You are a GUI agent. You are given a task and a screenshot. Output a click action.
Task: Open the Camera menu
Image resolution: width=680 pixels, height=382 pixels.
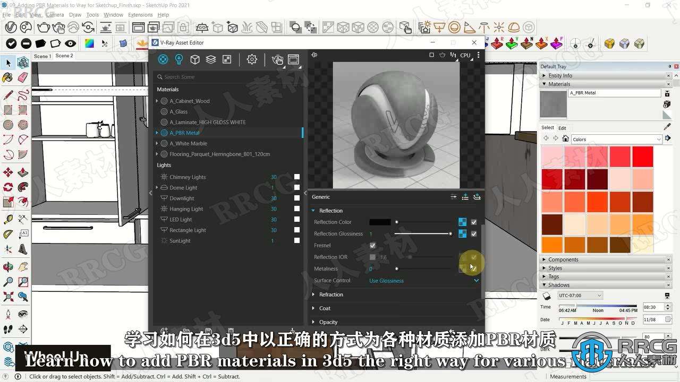coord(55,15)
